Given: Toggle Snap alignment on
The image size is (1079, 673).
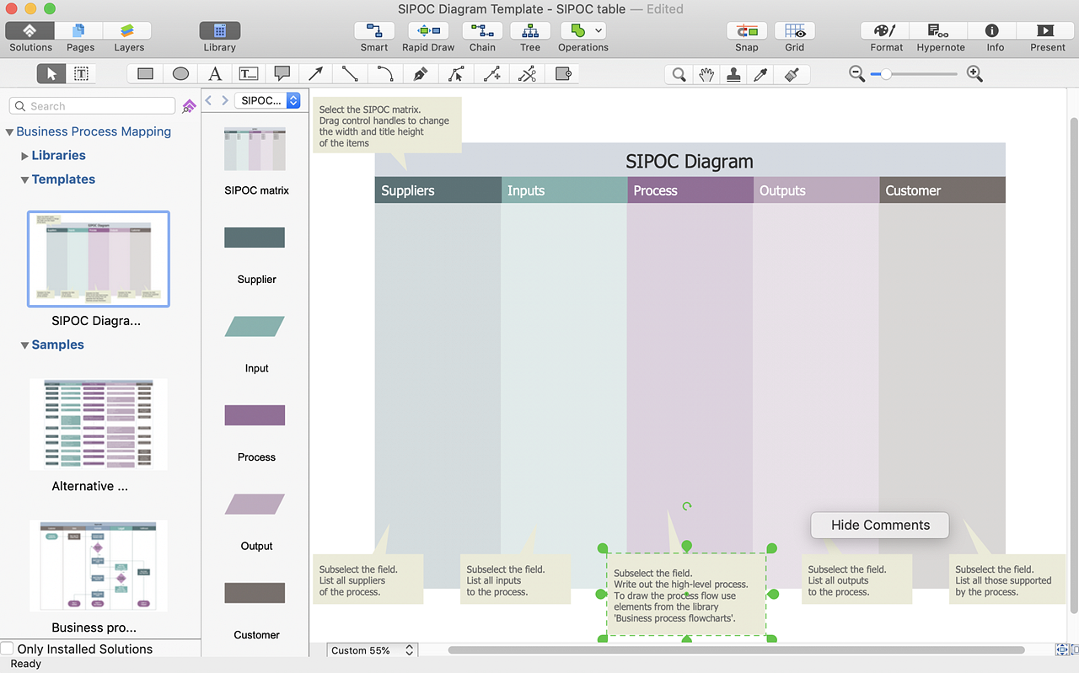Looking at the screenshot, I should [746, 34].
